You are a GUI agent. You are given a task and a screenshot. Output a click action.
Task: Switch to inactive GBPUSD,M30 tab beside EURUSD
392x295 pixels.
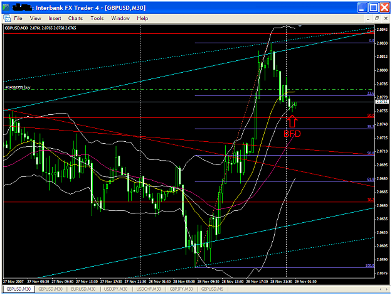click(x=51, y=289)
